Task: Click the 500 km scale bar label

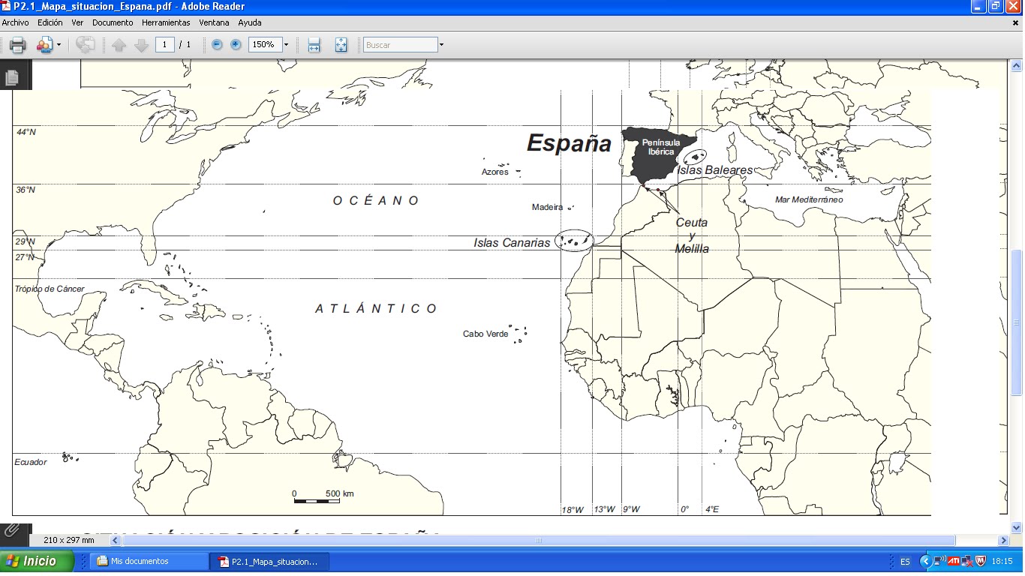Action: (339, 493)
